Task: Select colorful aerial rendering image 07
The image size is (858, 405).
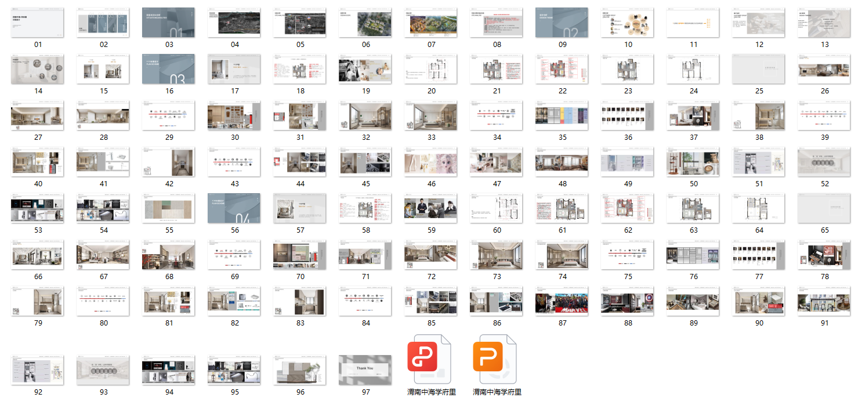Action: click(x=431, y=23)
